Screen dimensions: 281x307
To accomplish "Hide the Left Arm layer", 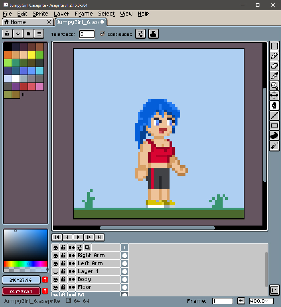I will click(x=55, y=264).
